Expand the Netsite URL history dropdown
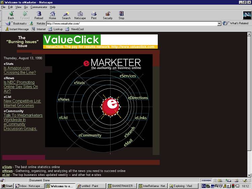The height and width of the screenshot is (189, 252). 219,24
